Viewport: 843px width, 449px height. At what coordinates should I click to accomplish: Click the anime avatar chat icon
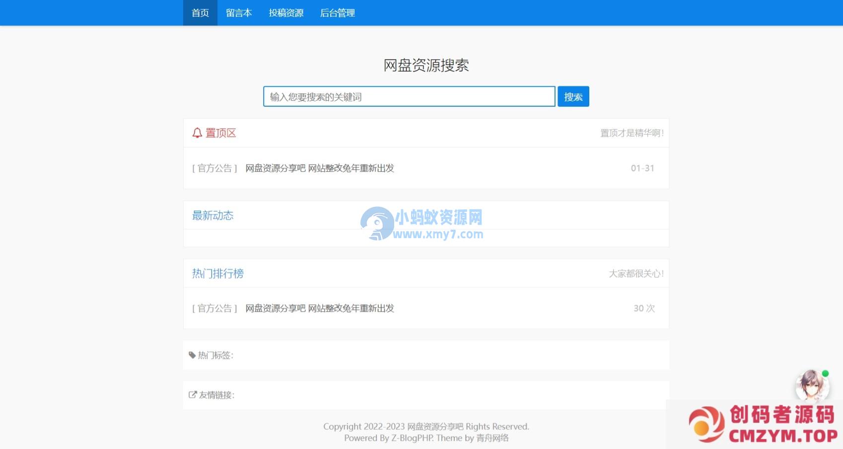[x=812, y=385]
